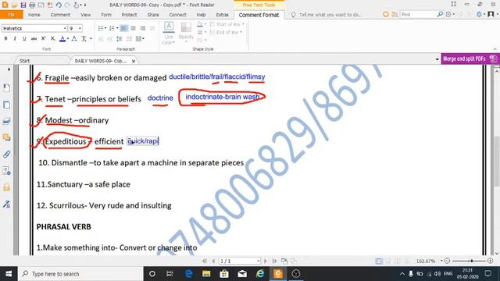Toggle Bold formatting
Viewport: 500px width, 281px height.
pyautogui.click(x=5, y=39)
